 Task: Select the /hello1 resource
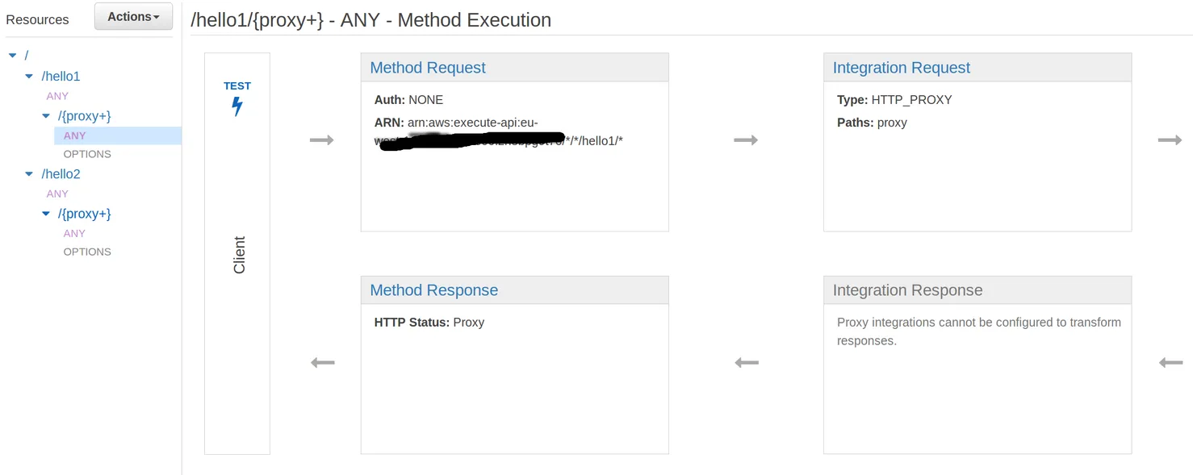(61, 77)
